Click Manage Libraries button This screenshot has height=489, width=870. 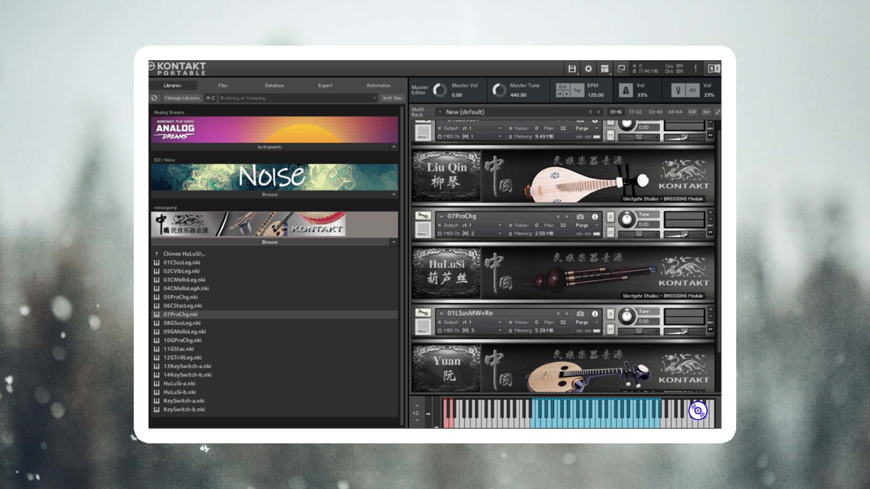click(x=182, y=98)
